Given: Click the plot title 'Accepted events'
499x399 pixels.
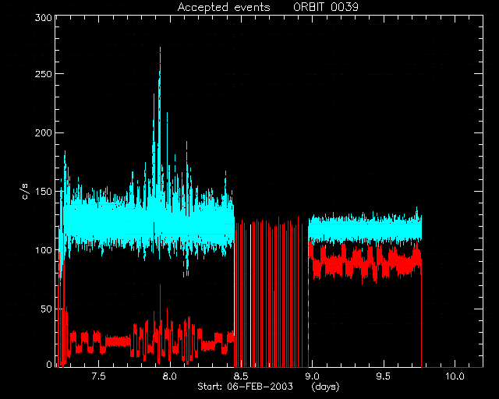Looking at the screenshot, I should pos(224,7).
